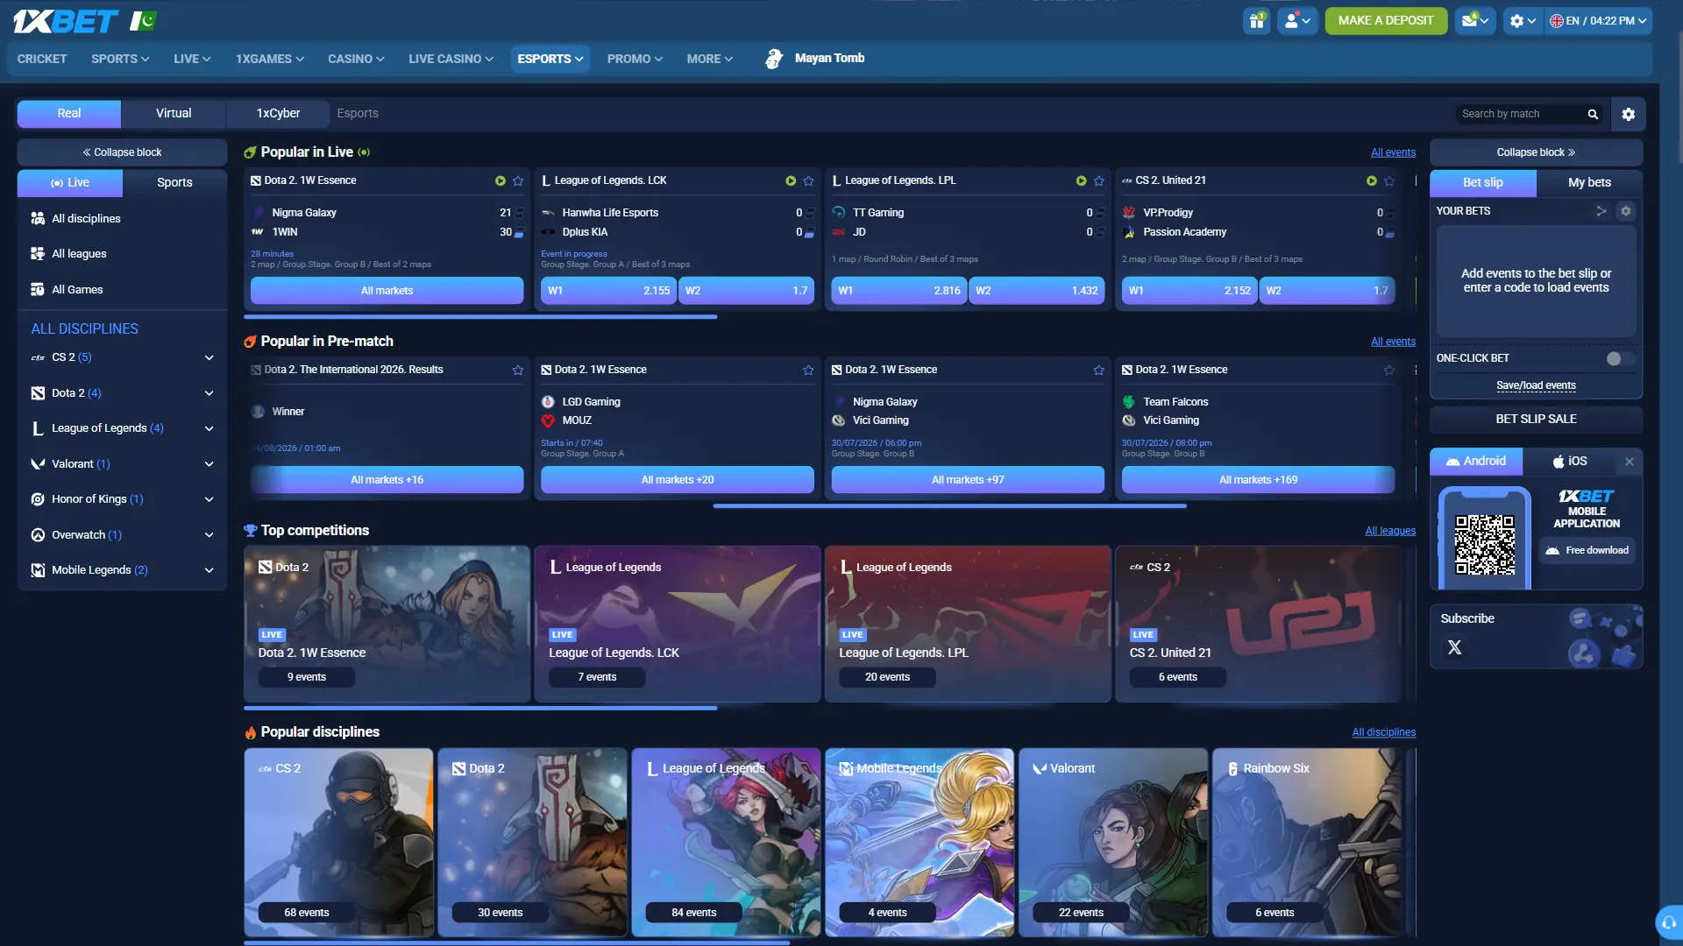
Task: Open the gift bonuses icon in header
Action: pos(1257,21)
